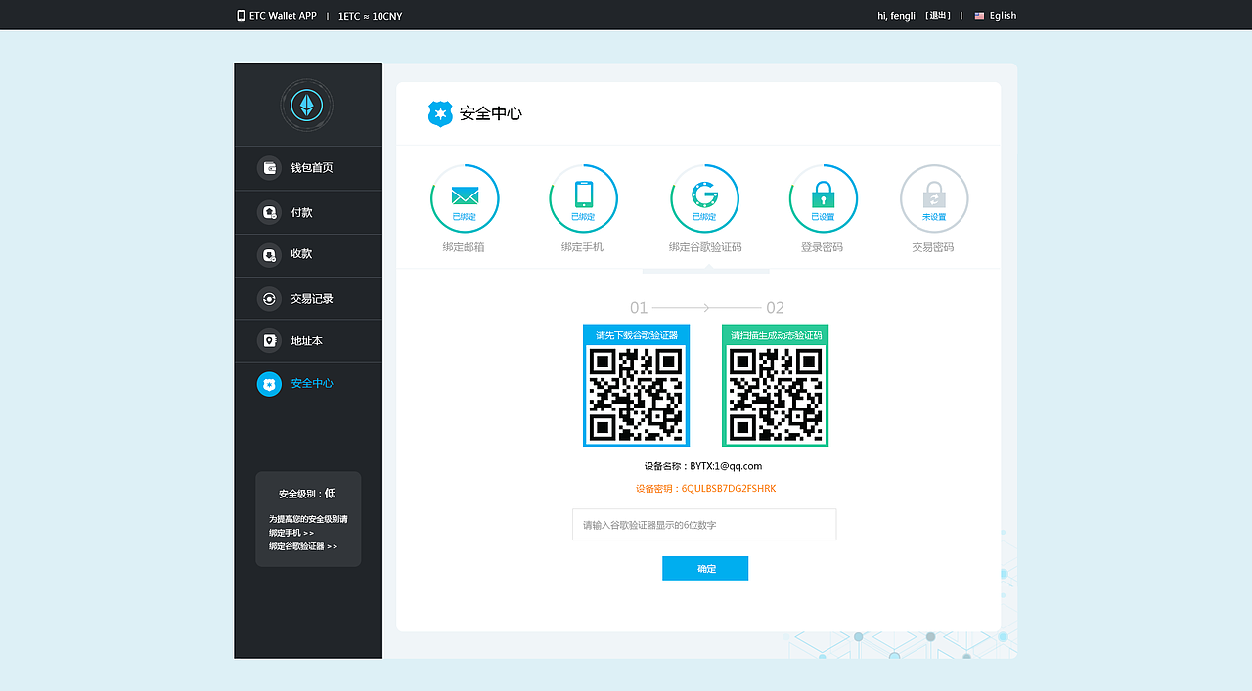1252x691 pixels.
Task: Click the phone icon for 绑定手机
Action: pyautogui.click(x=584, y=195)
